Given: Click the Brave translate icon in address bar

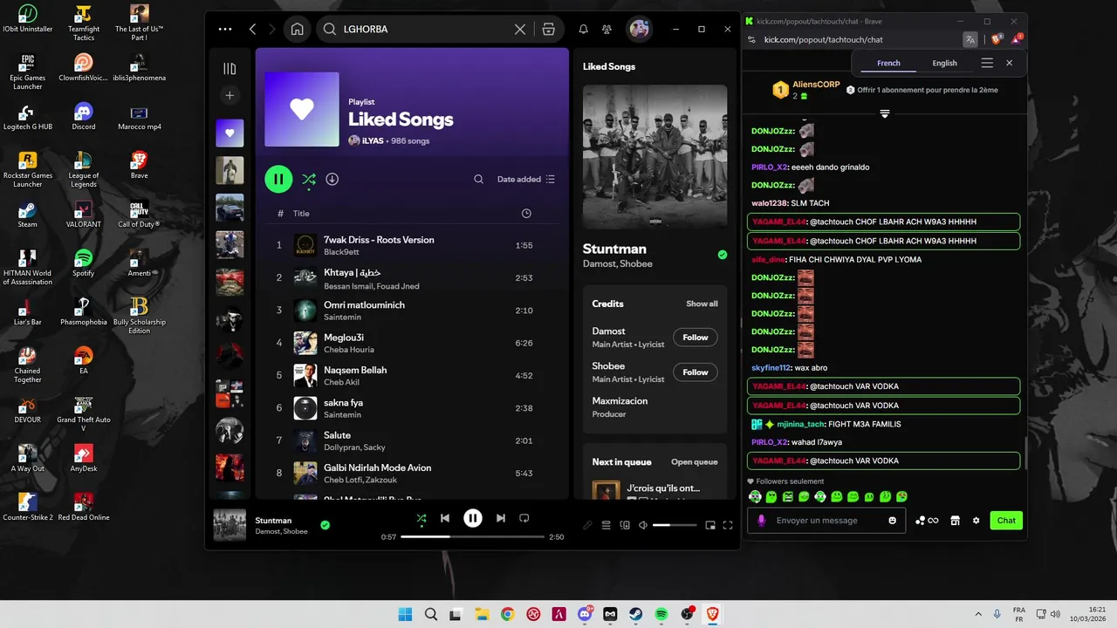Looking at the screenshot, I should click(970, 39).
